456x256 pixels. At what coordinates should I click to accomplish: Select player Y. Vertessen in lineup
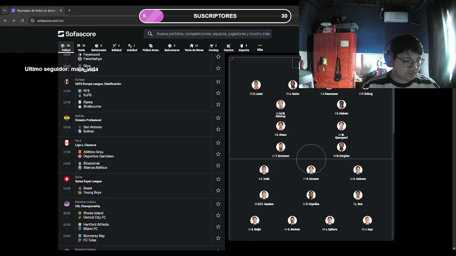[x=280, y=150]
